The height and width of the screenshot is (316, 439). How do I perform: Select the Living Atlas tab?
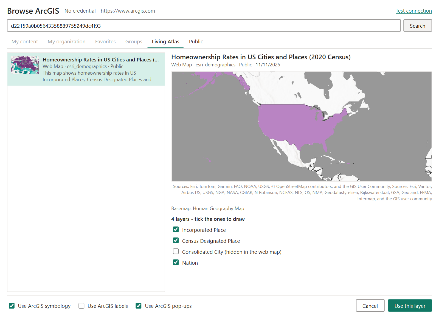pos(165,42)
